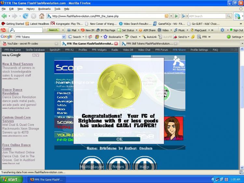Open the Tools menu
The image size is (244, 183).
tap(57, 9)
